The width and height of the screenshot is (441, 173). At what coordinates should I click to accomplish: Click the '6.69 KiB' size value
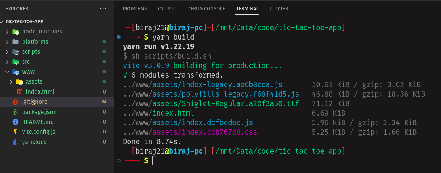pyautogui.click(x=328, y=113)
